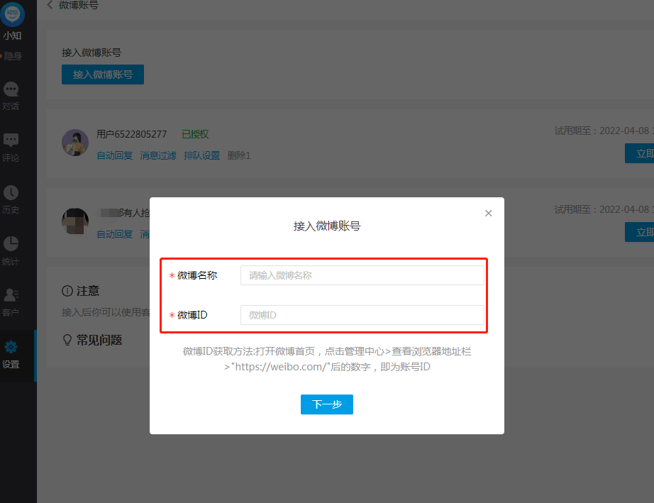Screen dimensions: 654x503
Task: Click the 微博ID获取方法 help text
Action: 327,359
